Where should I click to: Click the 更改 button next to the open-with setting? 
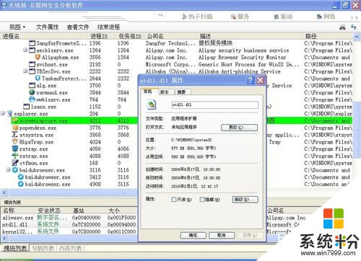click(239, 128)
